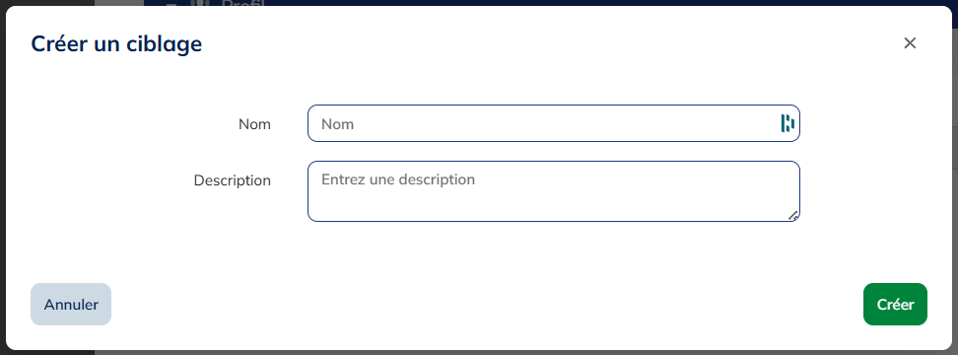Cancel with the Annuler button
Viewport: 958px width, 355px height.
71,305
